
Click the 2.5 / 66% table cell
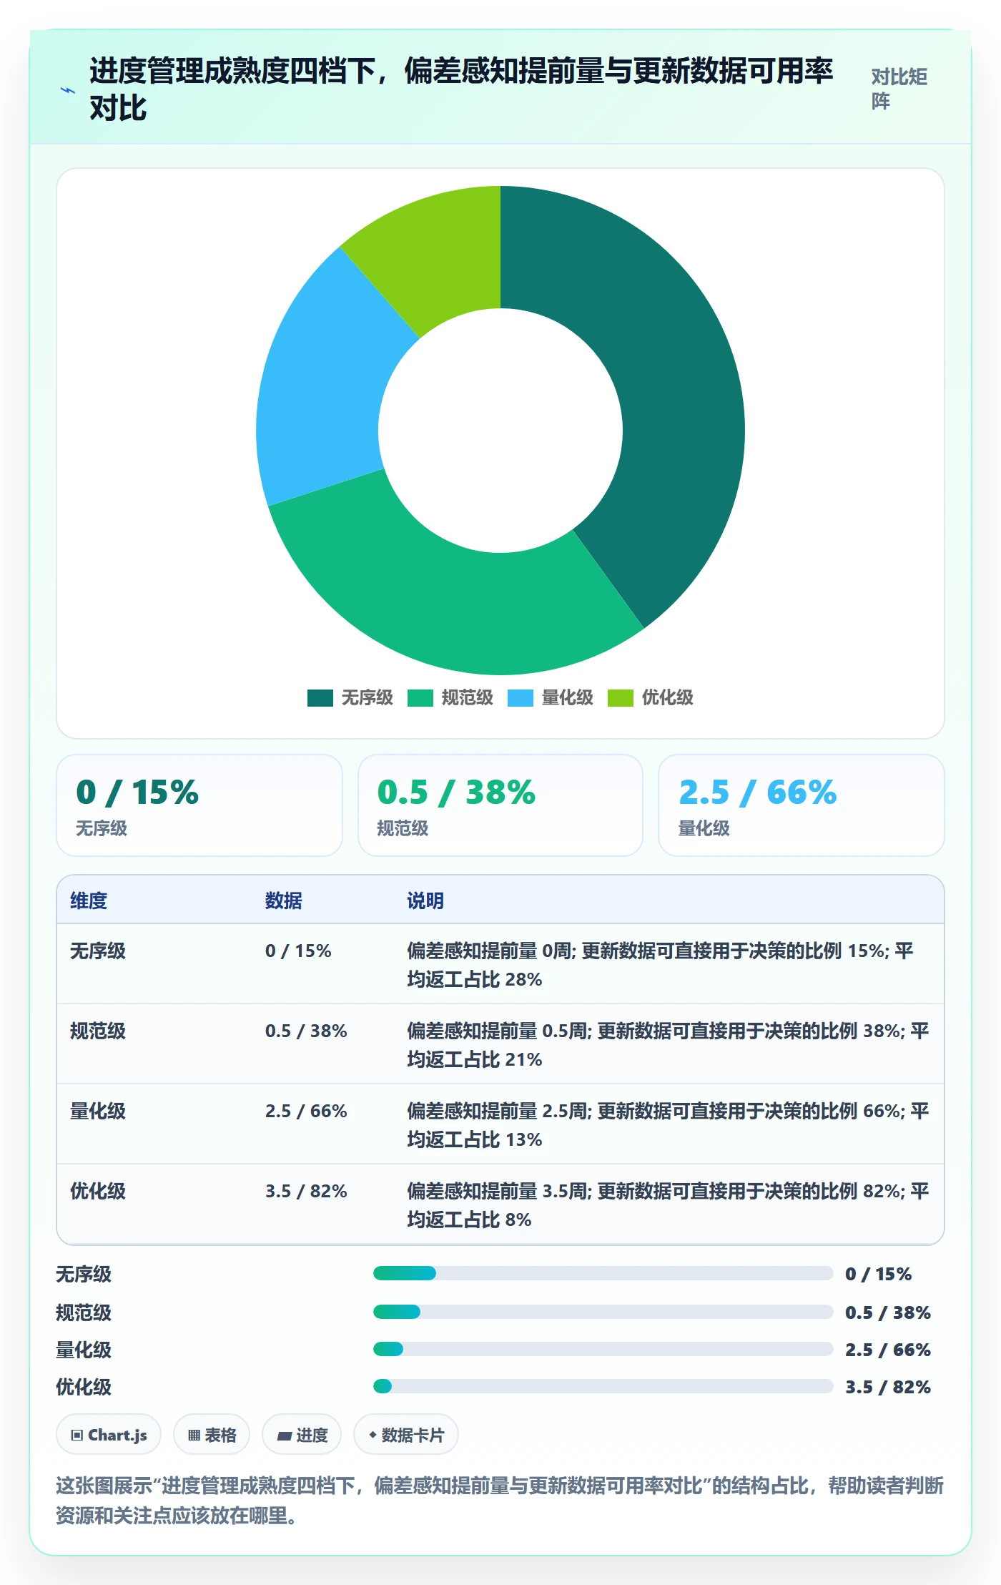(x=306, y=1111)
